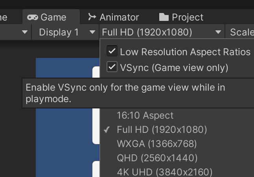Click the Scale control in the toolbar
This screenshot has width=254, height=177.
pos(240,32)
